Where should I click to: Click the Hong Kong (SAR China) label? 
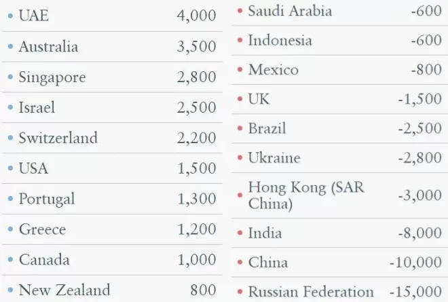tap(306, 195)
